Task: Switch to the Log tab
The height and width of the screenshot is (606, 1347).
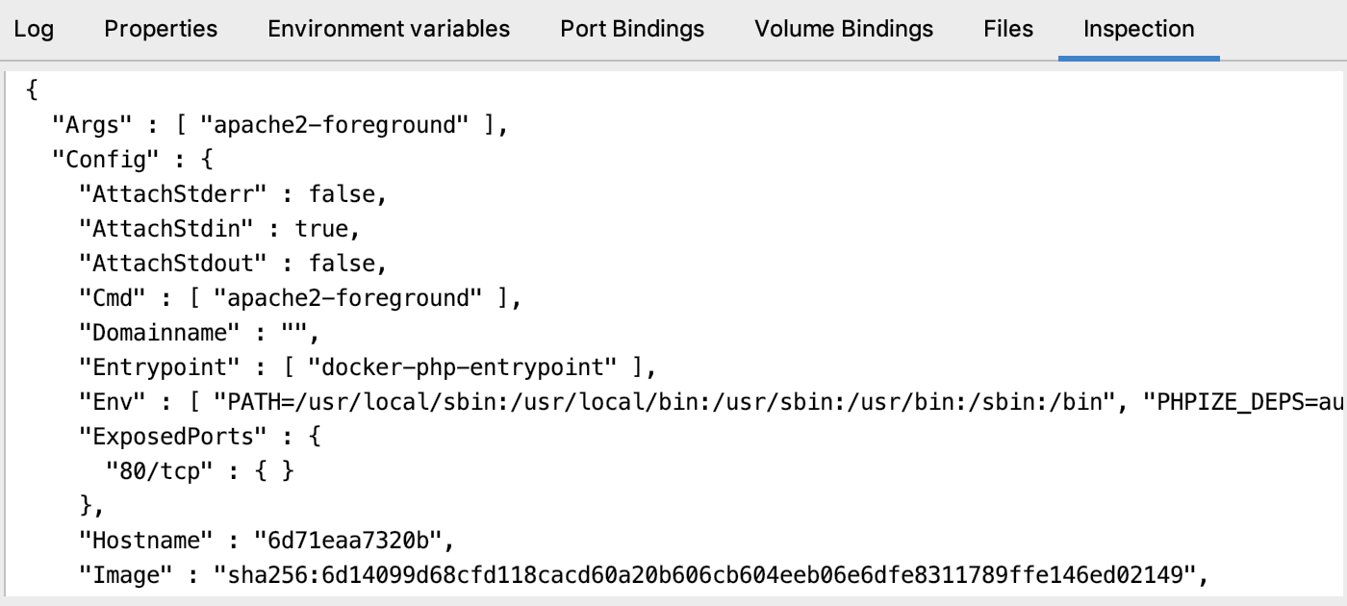Action: (34, 29)
